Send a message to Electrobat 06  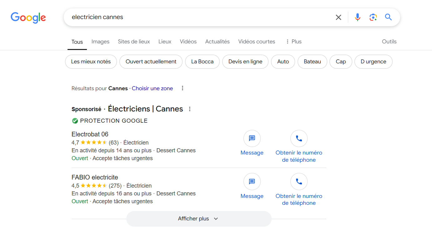[x=252, y=139]
